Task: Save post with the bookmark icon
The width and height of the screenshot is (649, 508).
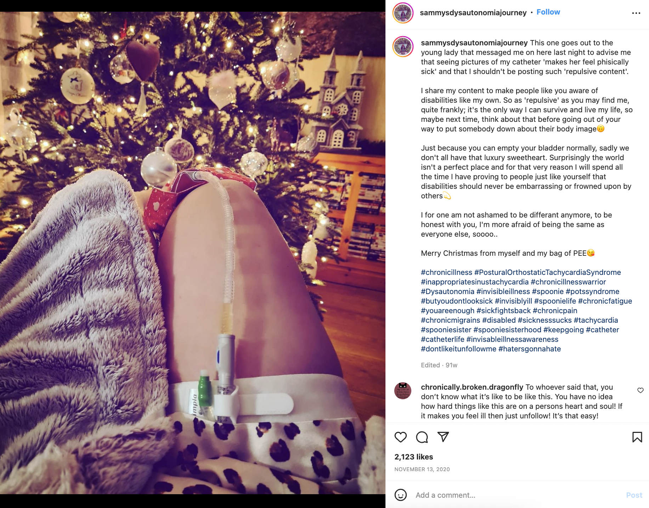Action: (637, 437)
